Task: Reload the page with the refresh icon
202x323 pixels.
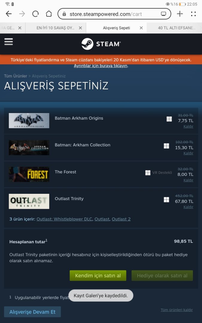Action: 35,14
